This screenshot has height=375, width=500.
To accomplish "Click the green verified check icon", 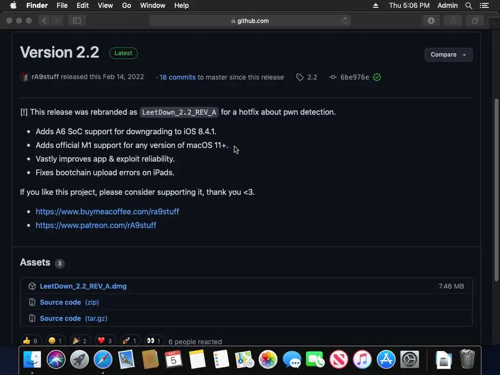I will click(377, 77).
